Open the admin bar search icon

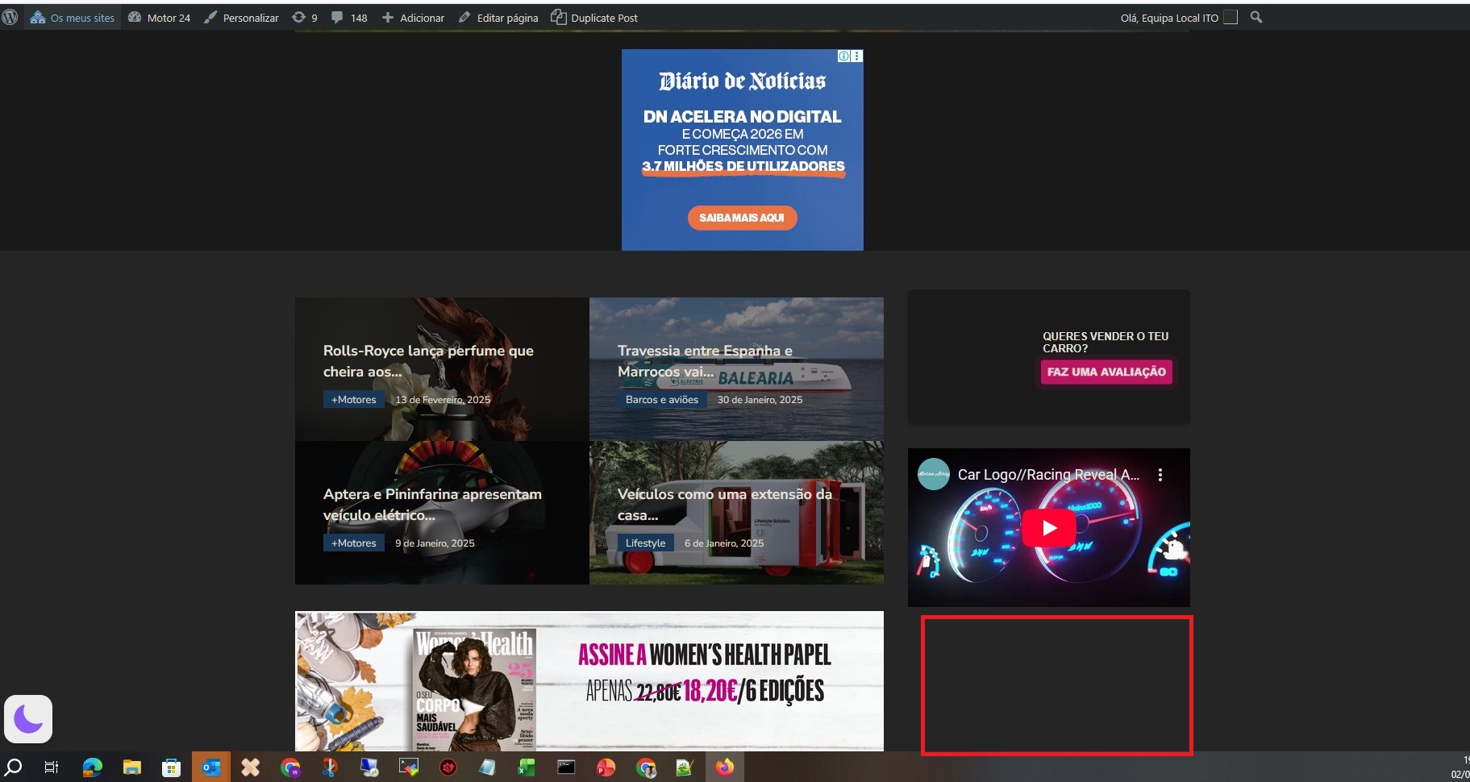1255,16
